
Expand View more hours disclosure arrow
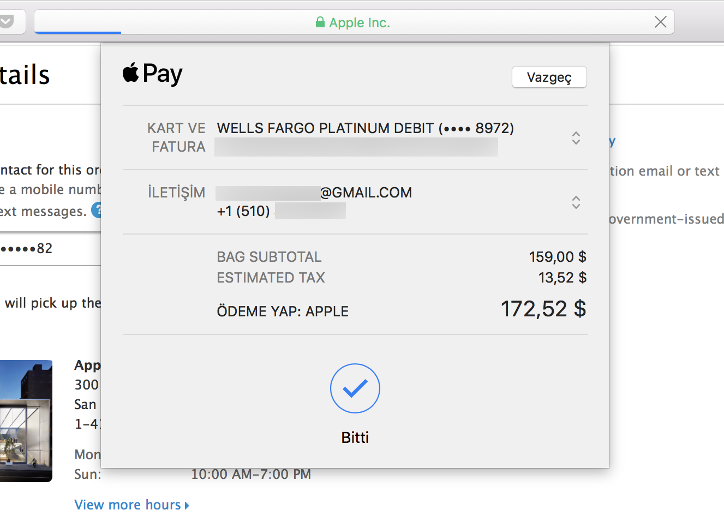187,505
